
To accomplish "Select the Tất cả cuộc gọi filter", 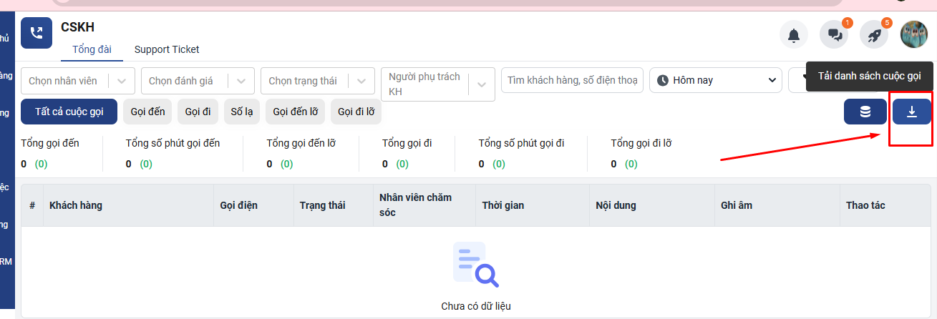I will [x=69, y=112].
